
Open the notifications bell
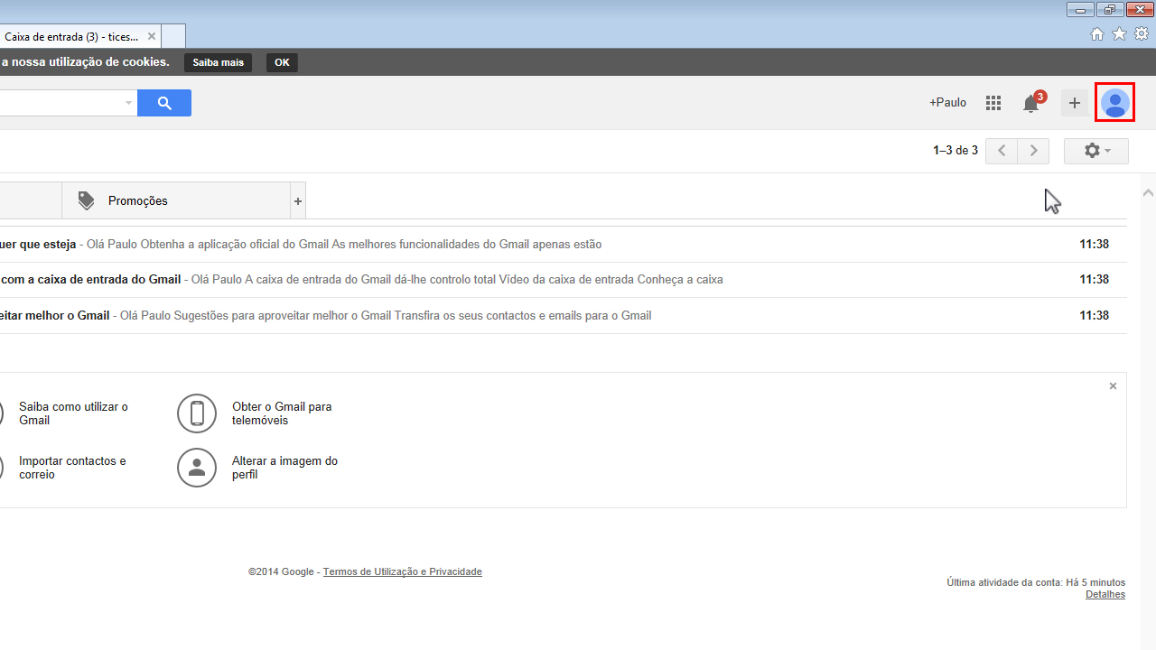[x=1030, y=103]
